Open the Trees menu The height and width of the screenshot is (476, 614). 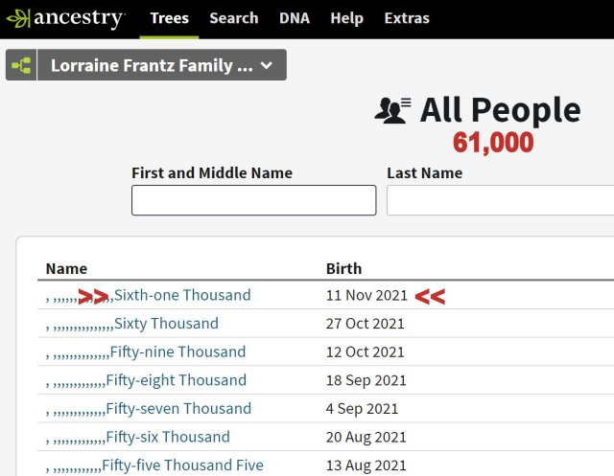click(x=169, y=18)
